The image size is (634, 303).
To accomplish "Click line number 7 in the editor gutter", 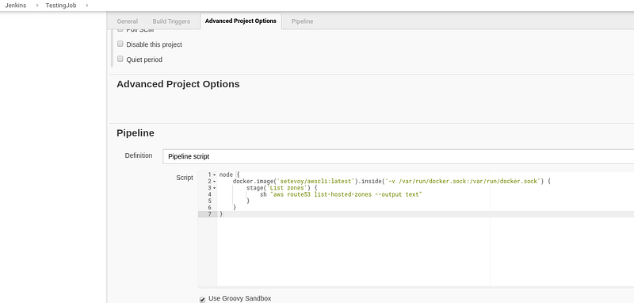I will (x=209, y=214).
